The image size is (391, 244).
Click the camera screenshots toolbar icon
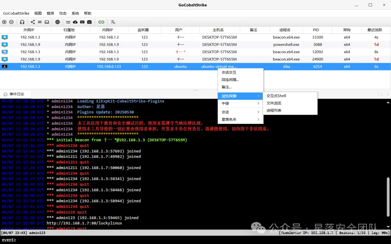click(89, 22)
